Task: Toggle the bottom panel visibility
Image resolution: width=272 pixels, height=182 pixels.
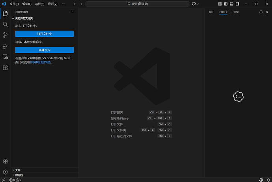Action: tap(231, 4)
